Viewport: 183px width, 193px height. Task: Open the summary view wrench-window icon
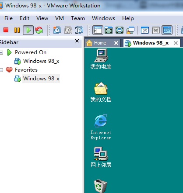[145, 30]
